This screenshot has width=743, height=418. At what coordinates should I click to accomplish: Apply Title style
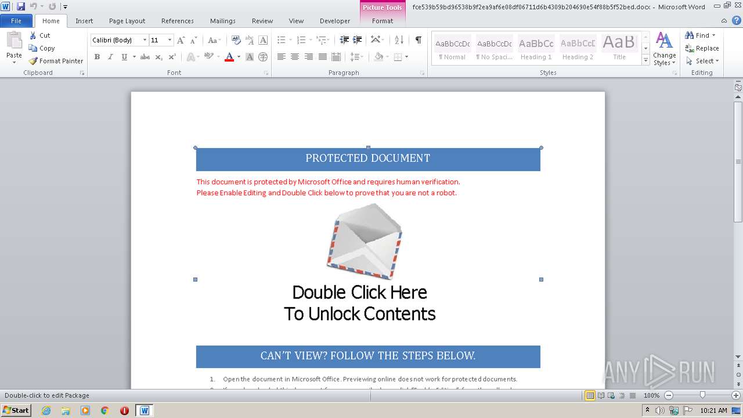click(x=619, y=48)
